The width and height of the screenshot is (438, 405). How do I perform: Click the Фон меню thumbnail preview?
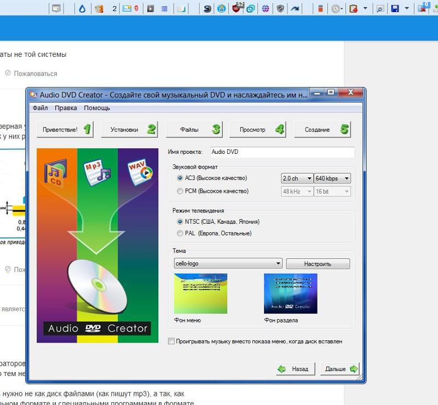point(200,293)
